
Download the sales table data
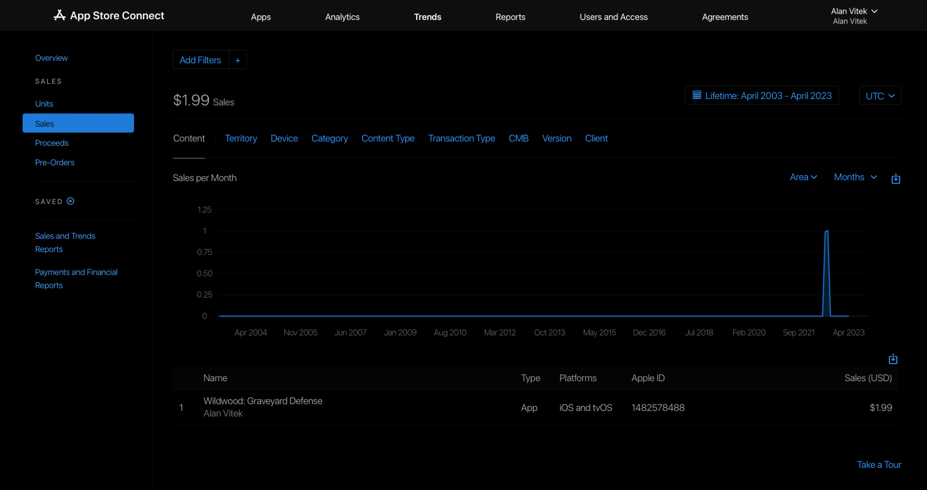coord(893,359)
